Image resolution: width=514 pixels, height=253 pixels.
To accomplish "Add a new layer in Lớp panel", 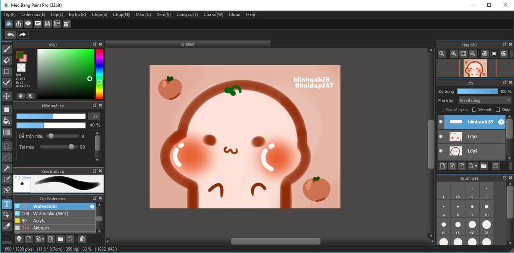I will [x=443, y=166].
